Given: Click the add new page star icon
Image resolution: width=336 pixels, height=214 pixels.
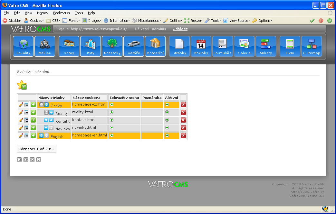Looking at the screenshot, I should point(22,85).
